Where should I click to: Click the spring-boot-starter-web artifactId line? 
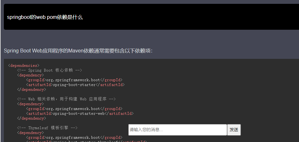click(80, 114)
